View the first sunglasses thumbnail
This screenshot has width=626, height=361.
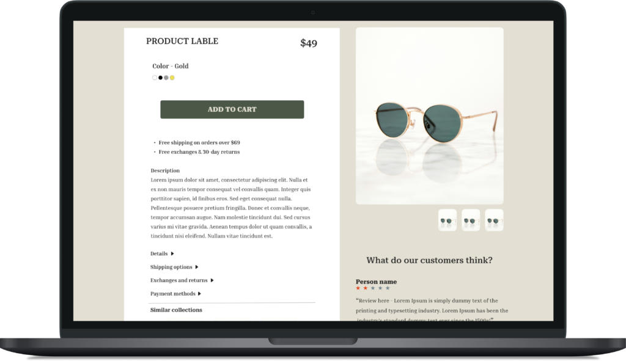(x=447, y=220)
